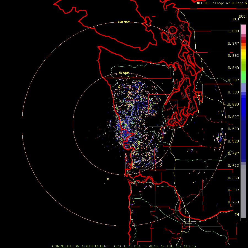Click the gray low-value segment of color bar
Image resolution: width=248 pixels, height=248 pixels.
pyautogui.click(x=243, y=192)
